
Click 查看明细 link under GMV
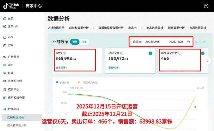click(61, 68)
